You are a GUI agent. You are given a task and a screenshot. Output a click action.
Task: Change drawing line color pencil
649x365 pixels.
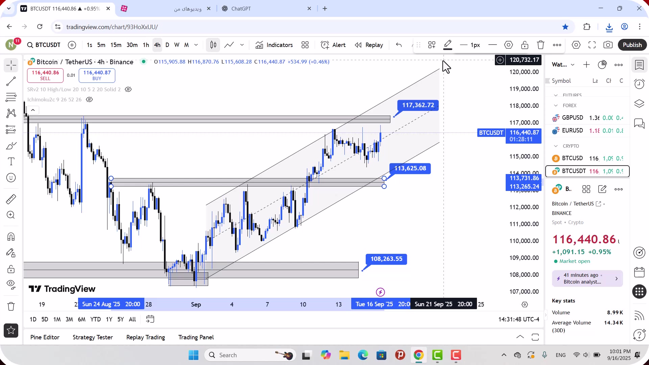[448, 45]
